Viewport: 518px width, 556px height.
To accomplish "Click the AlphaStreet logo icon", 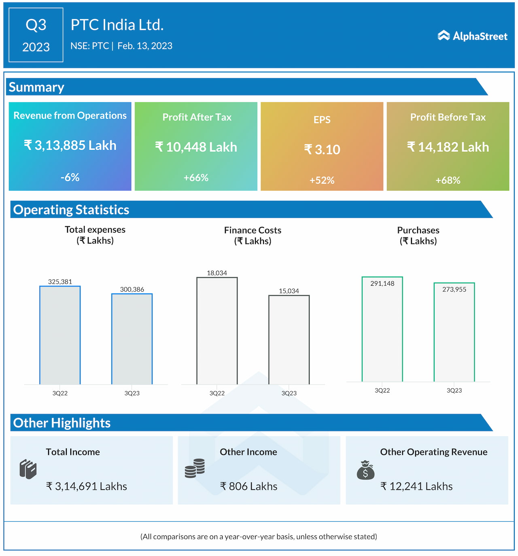I will click(x=444, y=36).
